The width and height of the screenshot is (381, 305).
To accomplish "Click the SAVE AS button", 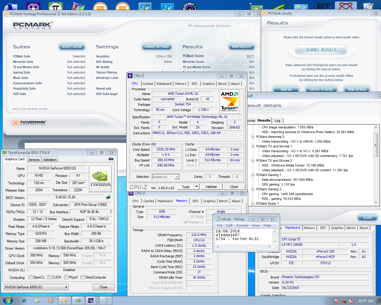I will pos(286,89).
